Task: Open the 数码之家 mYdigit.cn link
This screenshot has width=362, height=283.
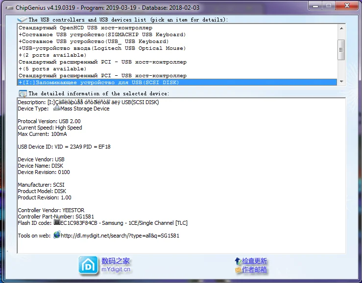Action: 116,265
